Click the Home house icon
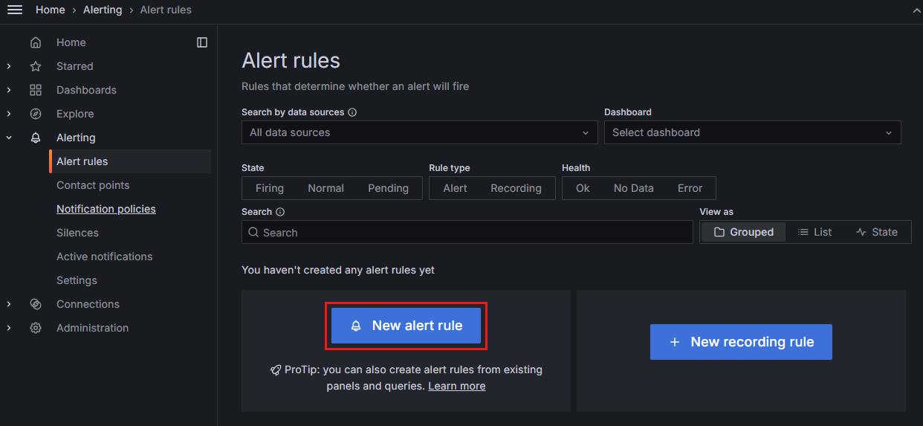Image resolution: width=923 pixels, height=426 pixels. [36, 42]
